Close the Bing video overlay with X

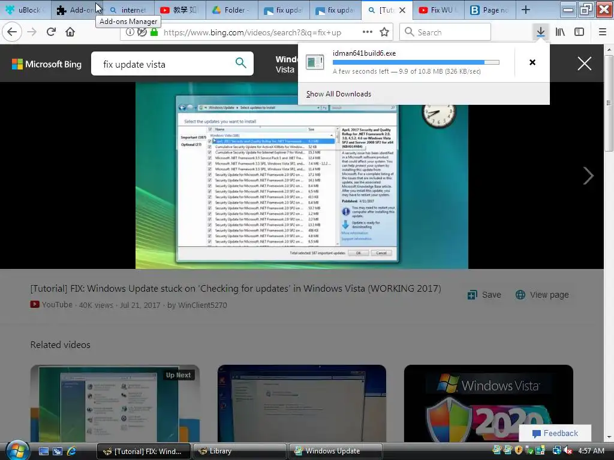tap(584, 63)
